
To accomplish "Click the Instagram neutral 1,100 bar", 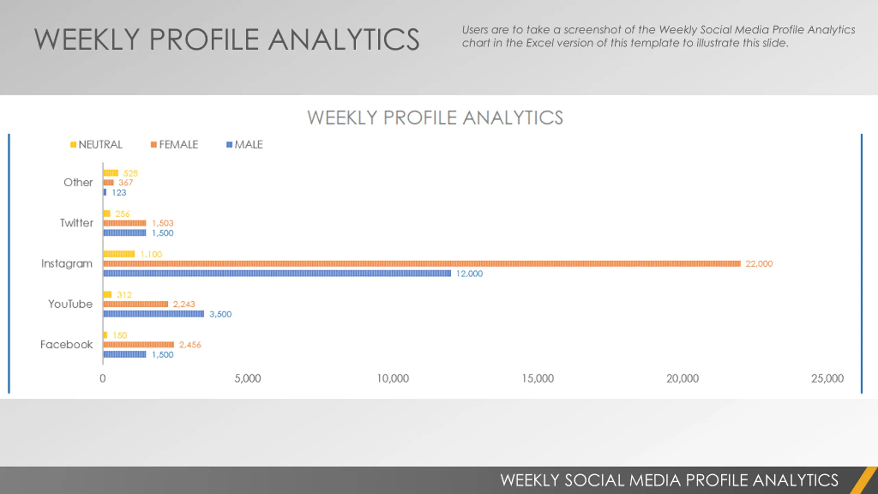I will 119,254.
